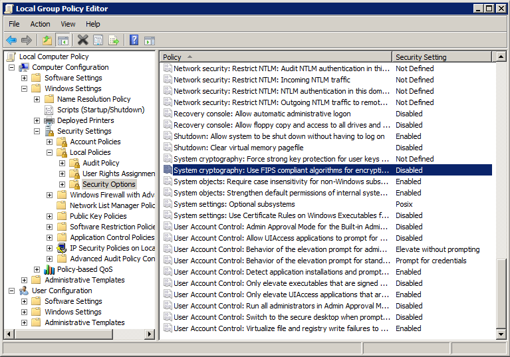Select System cryptography: Use FIPS compliant algorithms policy
510x357 pixels.
pyautogui.click(x=328, y=170)
